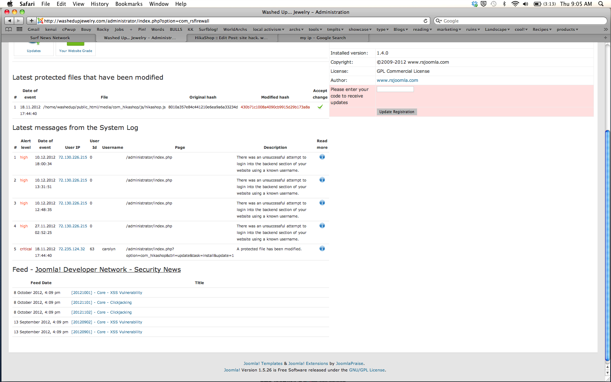This screenshot has width=611, height=382.
Task: Click the Update Registration button
Action: click(397, 112)
